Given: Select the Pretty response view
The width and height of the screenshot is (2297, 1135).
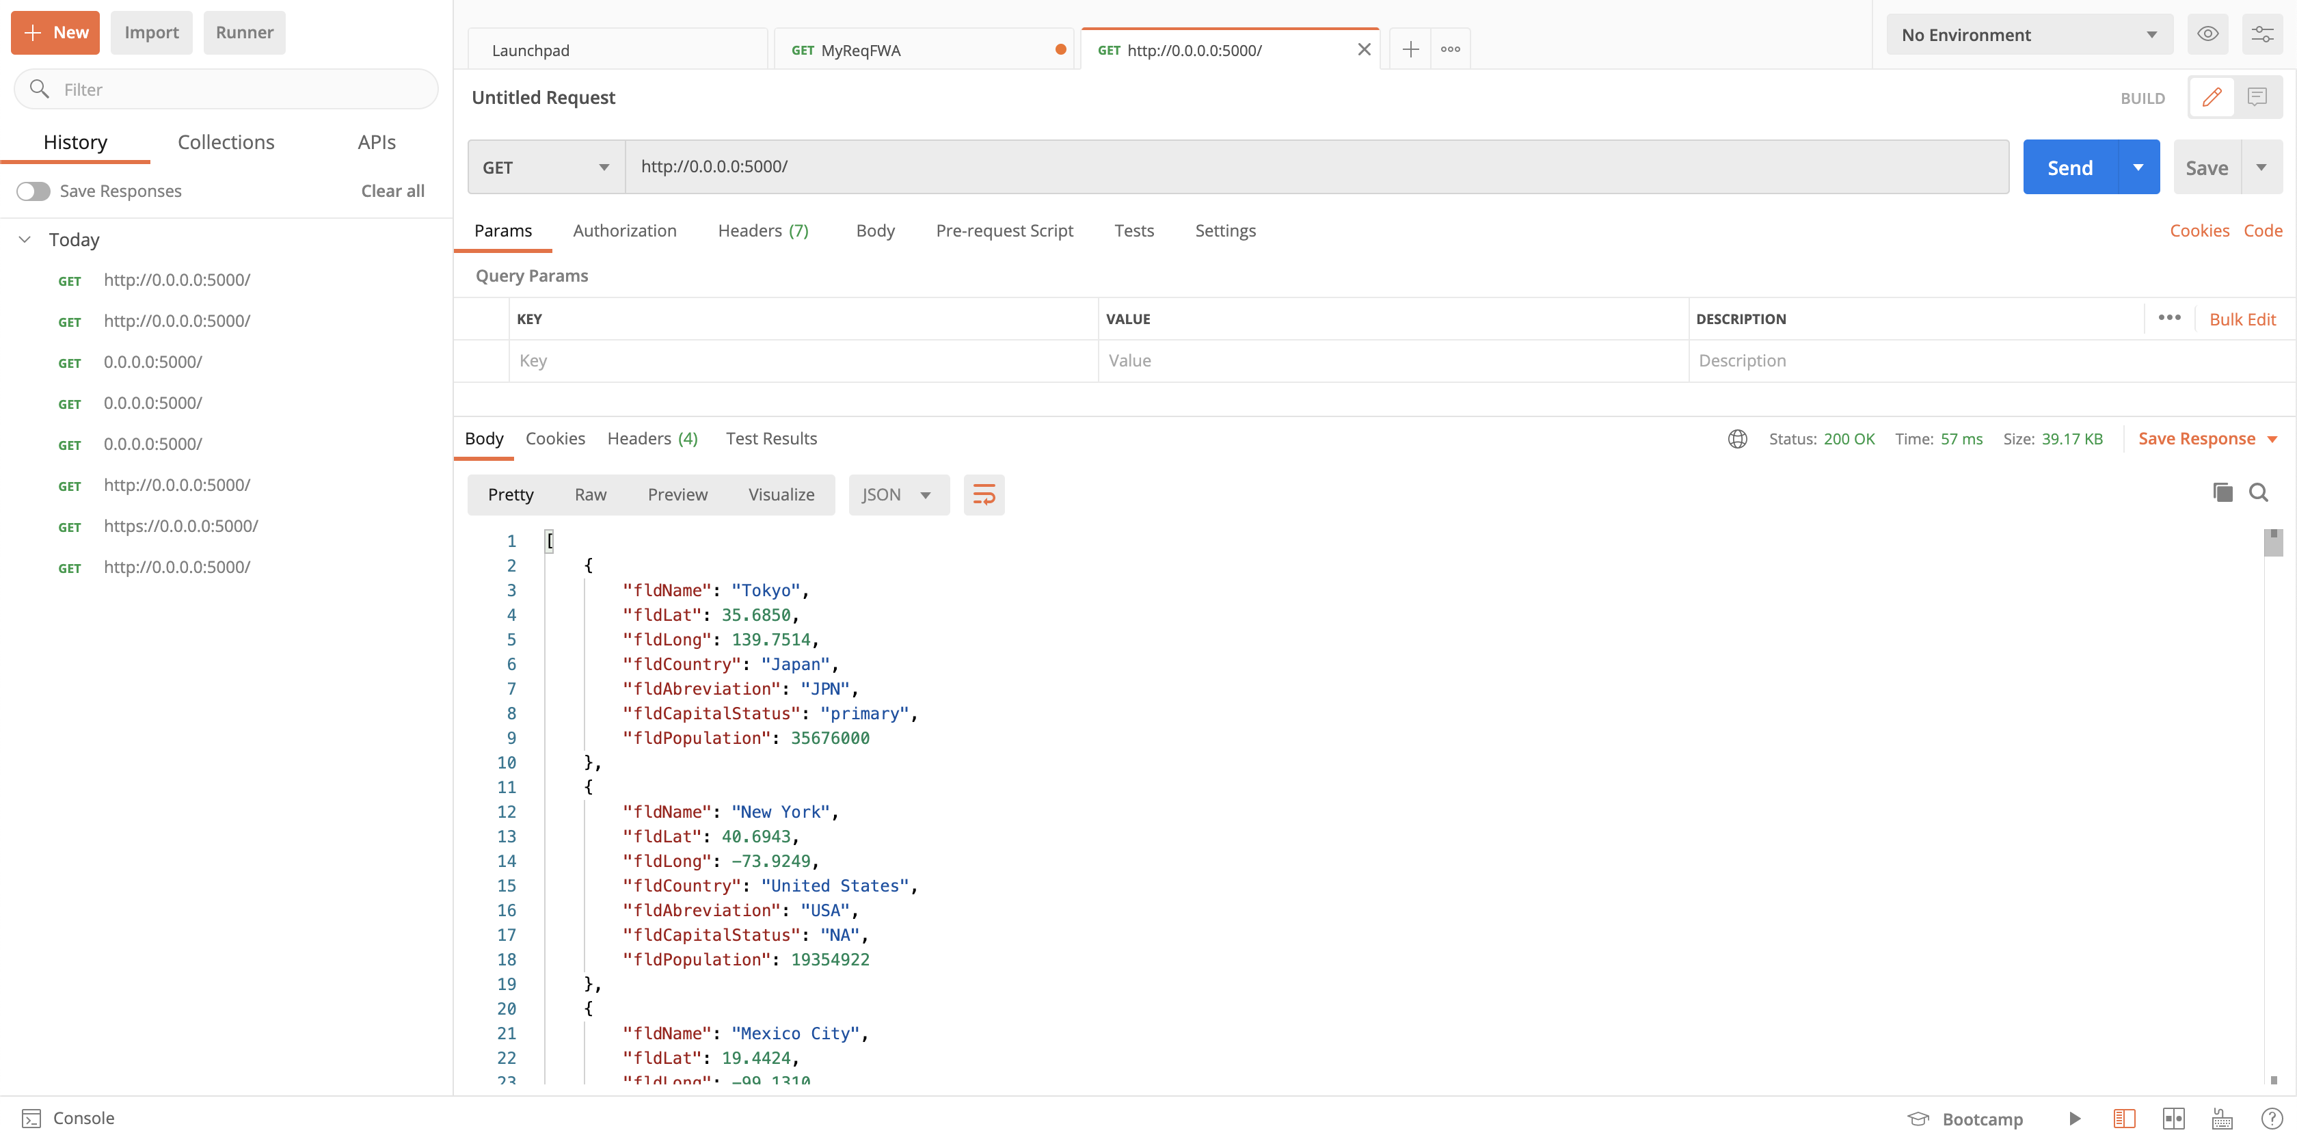Looking at the screenshot, I should click(510, 495).
